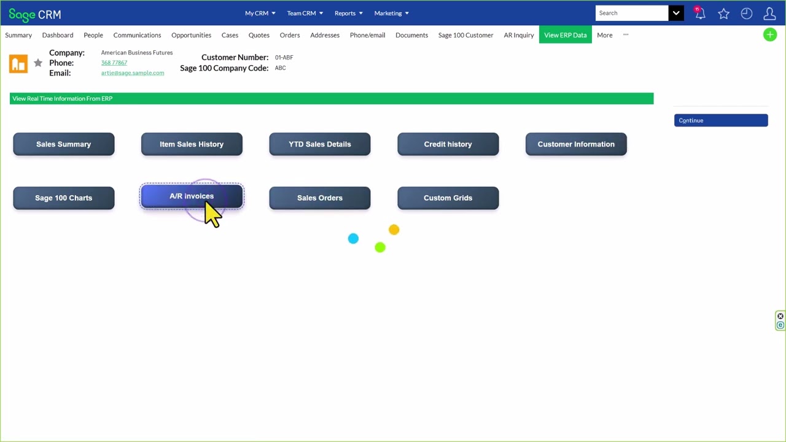Image resolution: width=786 pixels, height=442 pixels.
Task: Click the phone number link 368 77867
Action: point(114,63)
